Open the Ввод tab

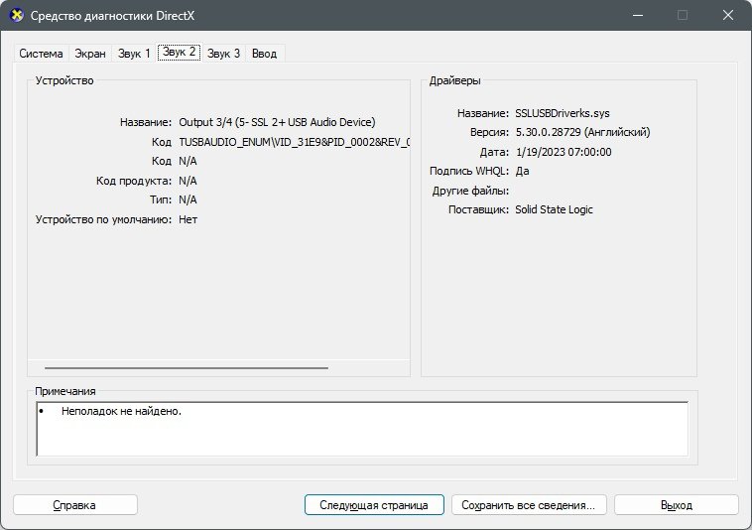tap(264, 54)
